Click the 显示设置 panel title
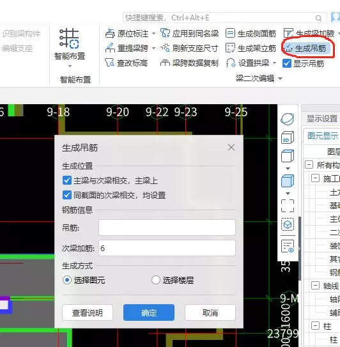The width and height of the screenshot is (340, 347). point(322,119)
